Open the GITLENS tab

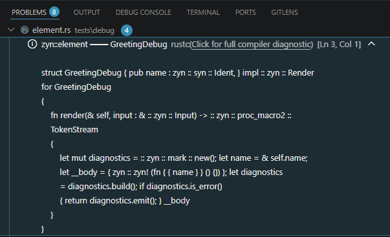pos(285,12)
